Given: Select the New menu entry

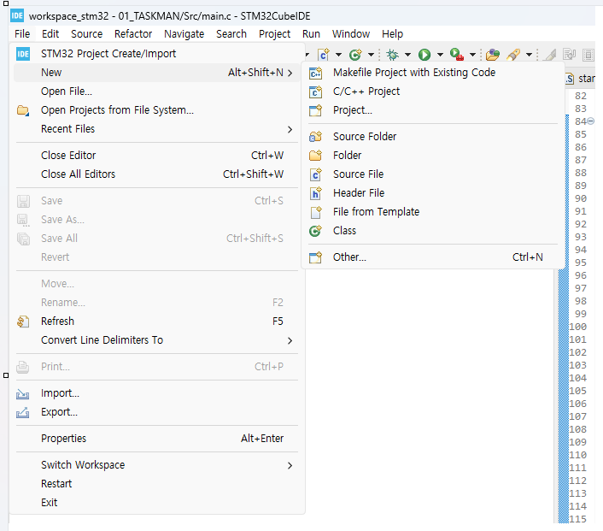Looking at the screenshot, I should pos(156,73).
